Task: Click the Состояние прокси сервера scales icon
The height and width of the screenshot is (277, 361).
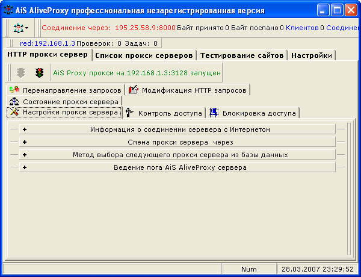Action: pyautogui.click(x=14, y=101)
